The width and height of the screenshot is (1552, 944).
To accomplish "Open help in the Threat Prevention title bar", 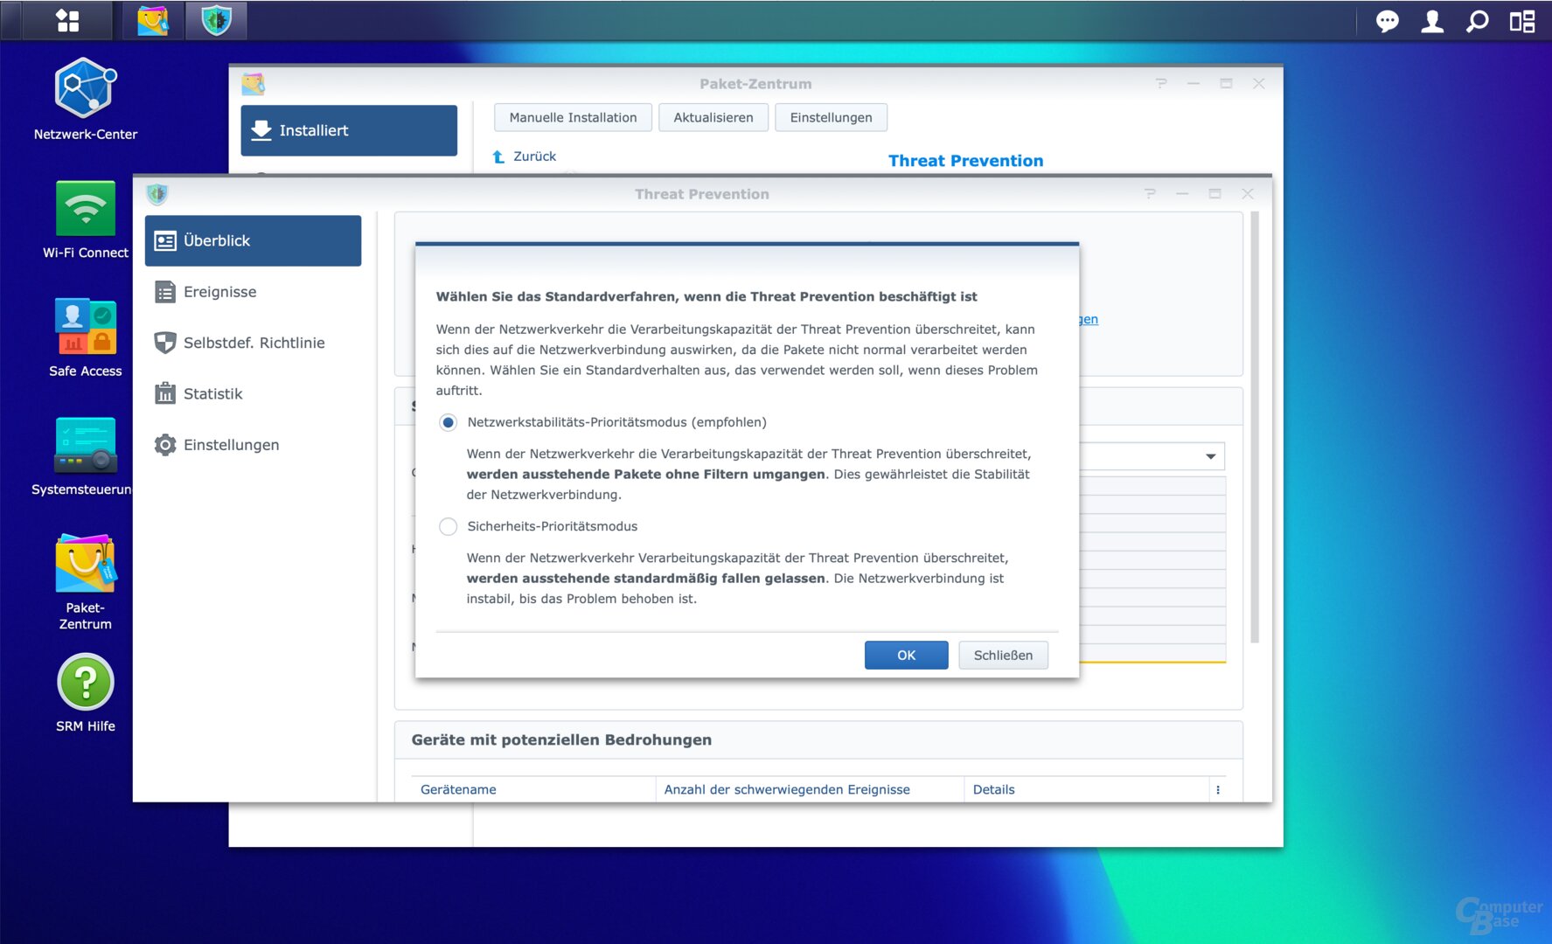I will click(x=1150, y=194).
